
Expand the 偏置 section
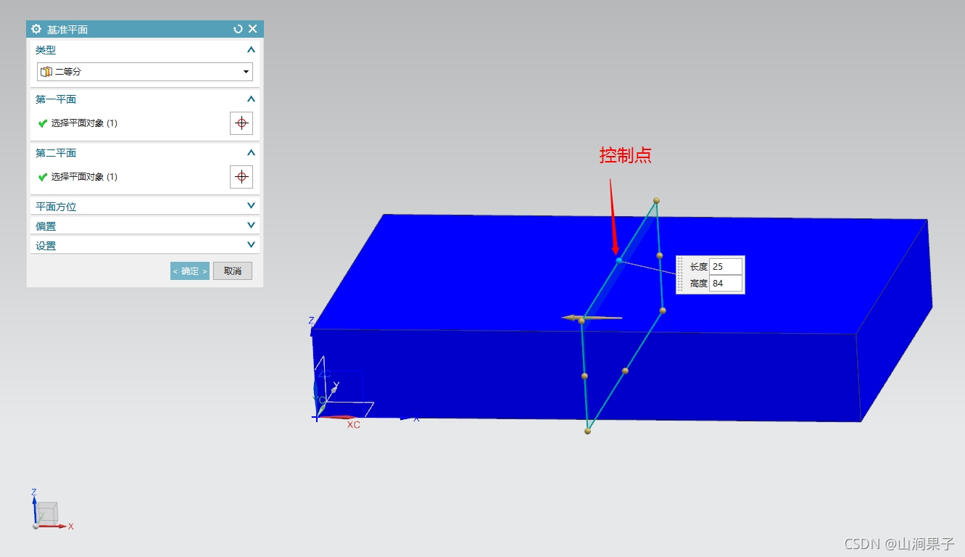251,226
